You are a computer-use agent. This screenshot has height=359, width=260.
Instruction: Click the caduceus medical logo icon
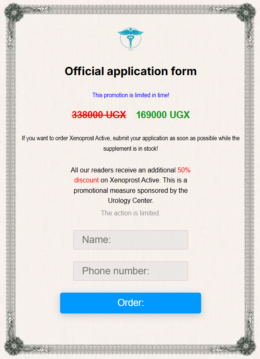click(131, 38)
